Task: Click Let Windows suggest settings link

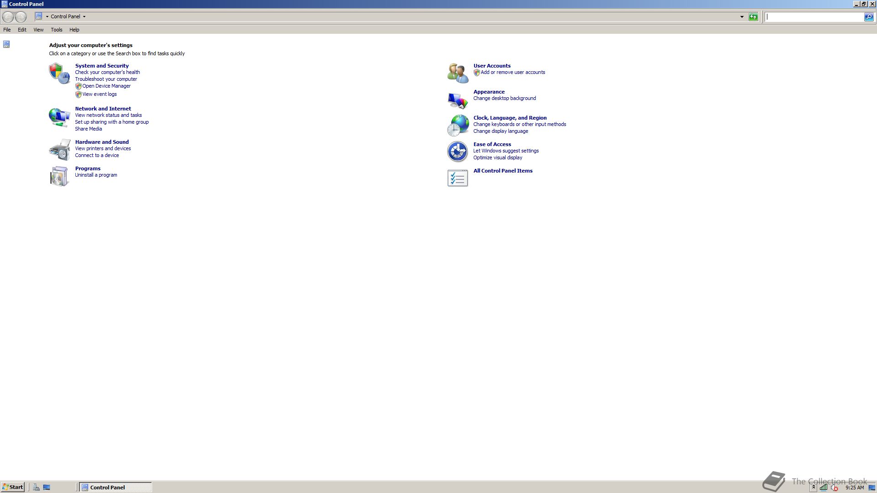Action: point(506,151)
